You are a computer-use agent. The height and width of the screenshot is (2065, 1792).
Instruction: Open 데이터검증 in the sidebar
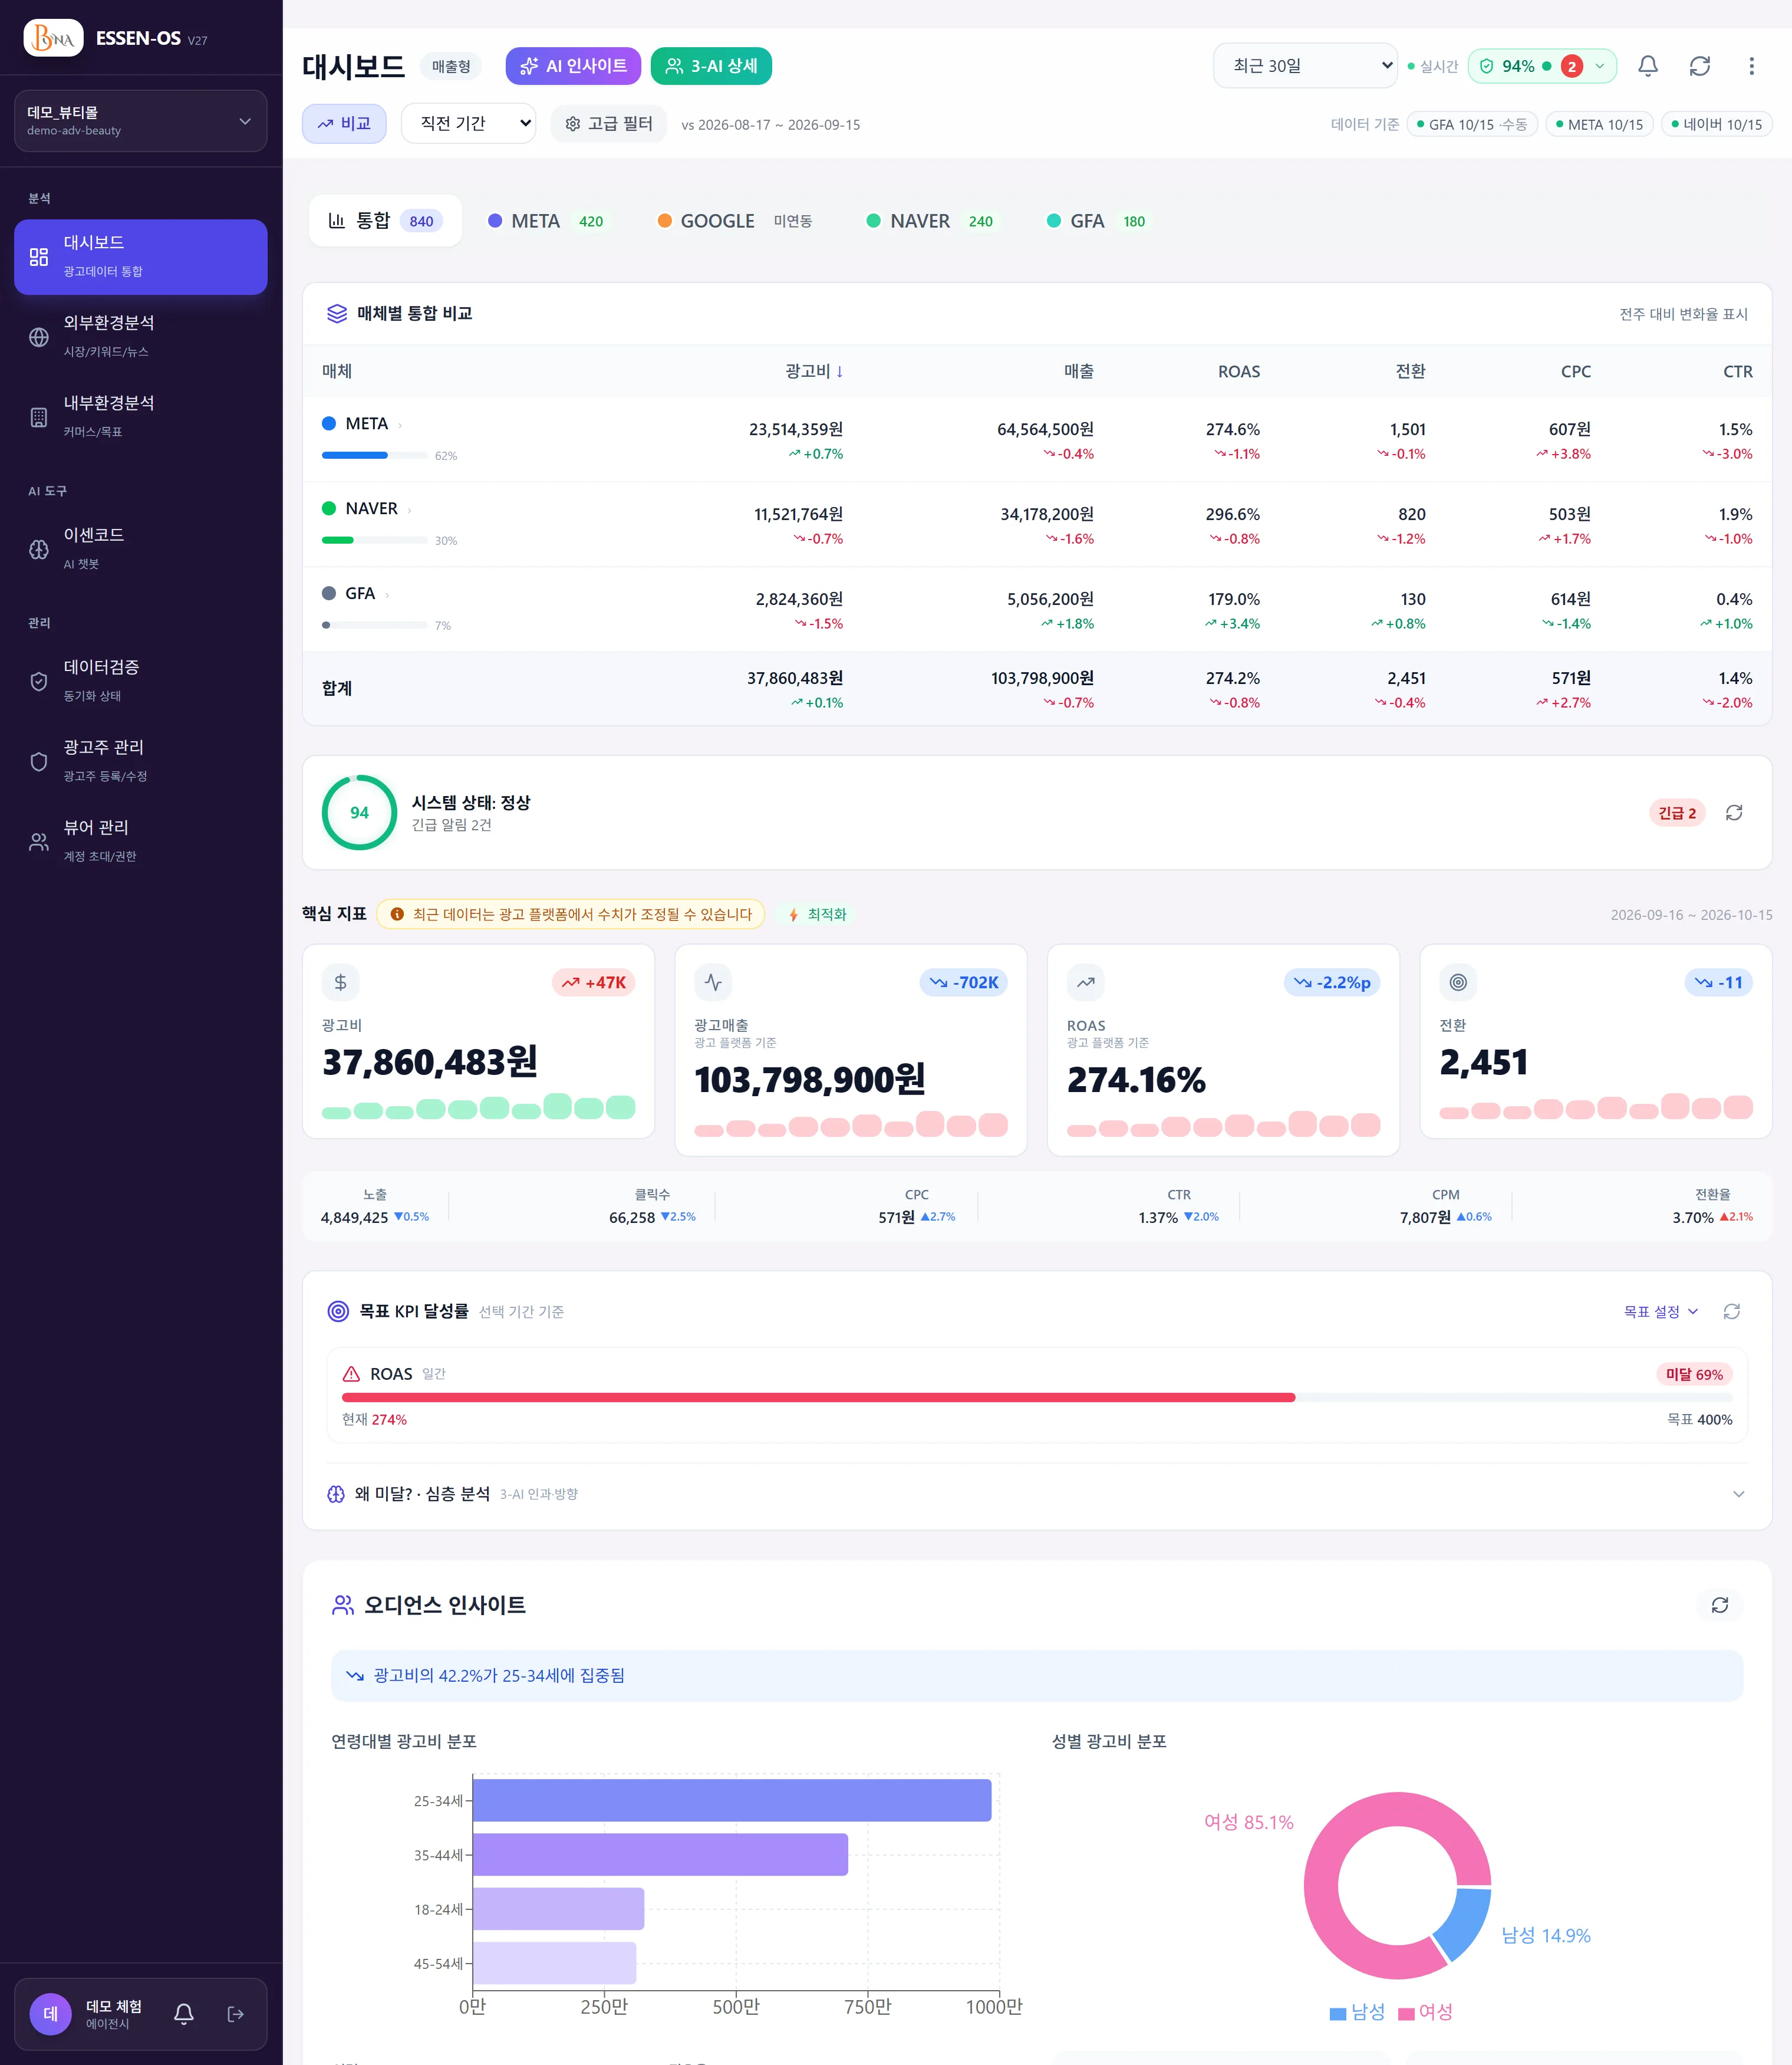(x=140, y=680)
